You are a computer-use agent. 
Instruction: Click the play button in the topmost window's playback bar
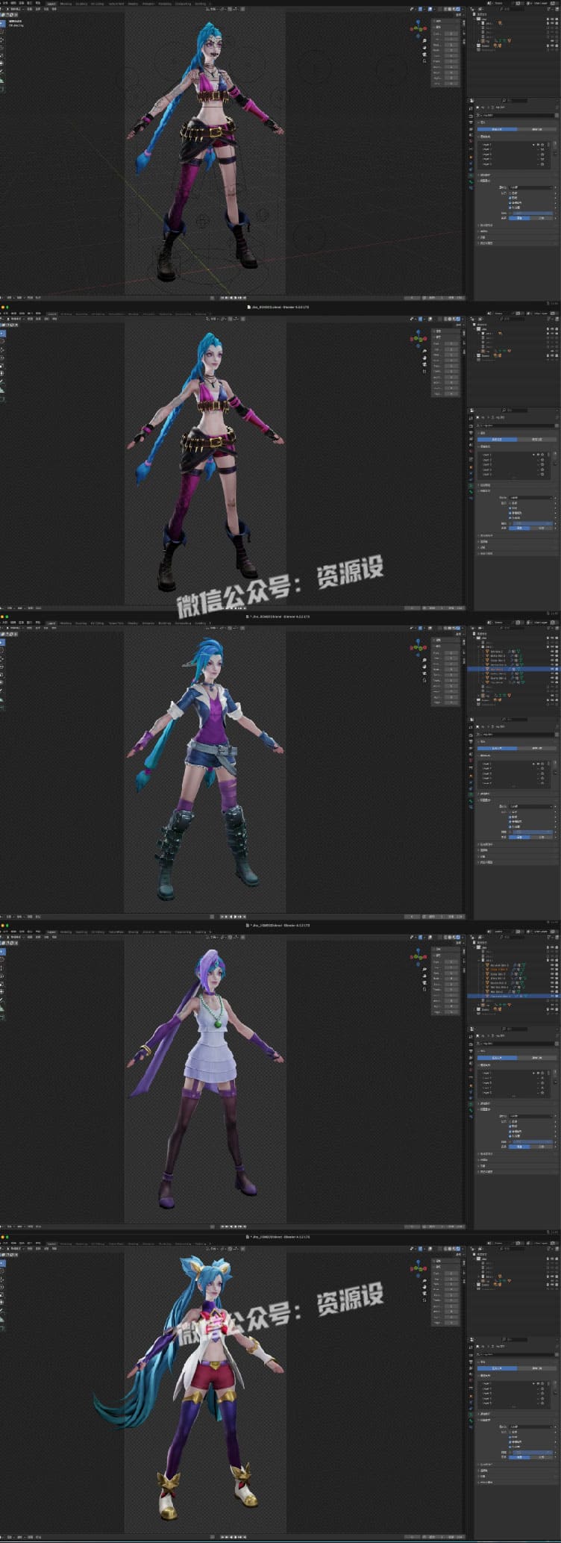236,298
